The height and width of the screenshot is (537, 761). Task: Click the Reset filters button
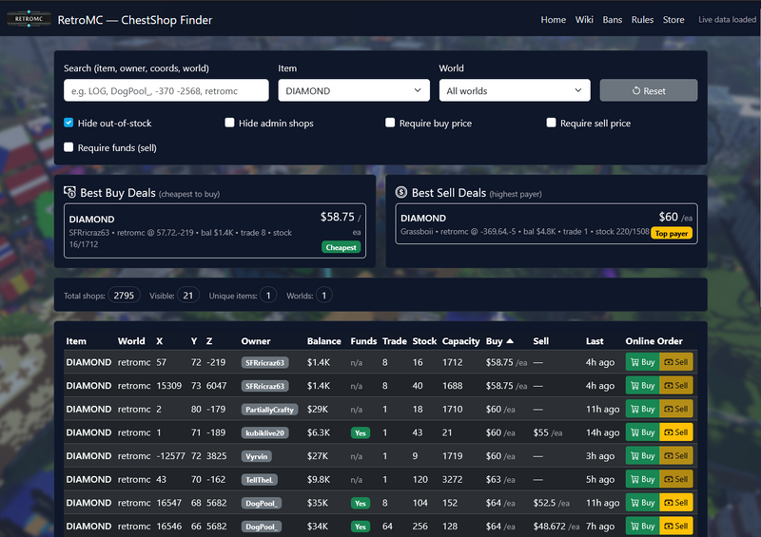point(648,90)
